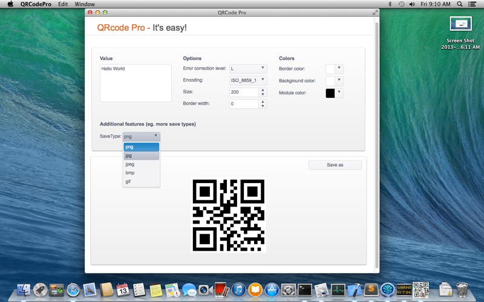Open System Preferences gear in dock
Viewport: 484px width, 302px height.
click(x=289, y=290)
